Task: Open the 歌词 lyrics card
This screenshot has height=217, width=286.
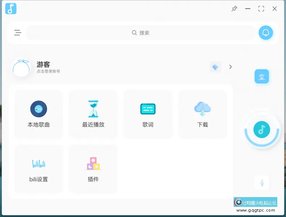Action: click(148, 114)
